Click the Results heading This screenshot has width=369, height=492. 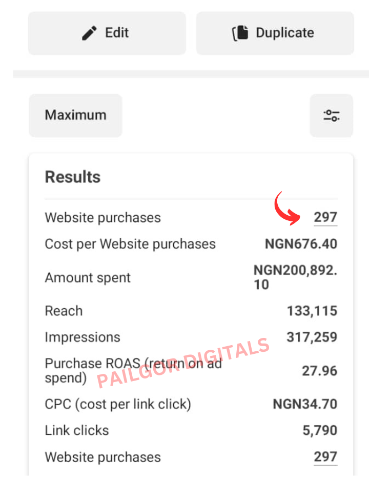pos(73,177)
